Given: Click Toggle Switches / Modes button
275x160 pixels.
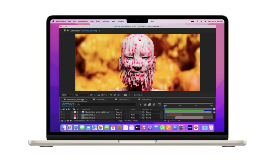Looking at the screenshot, I should coord(128,121).
